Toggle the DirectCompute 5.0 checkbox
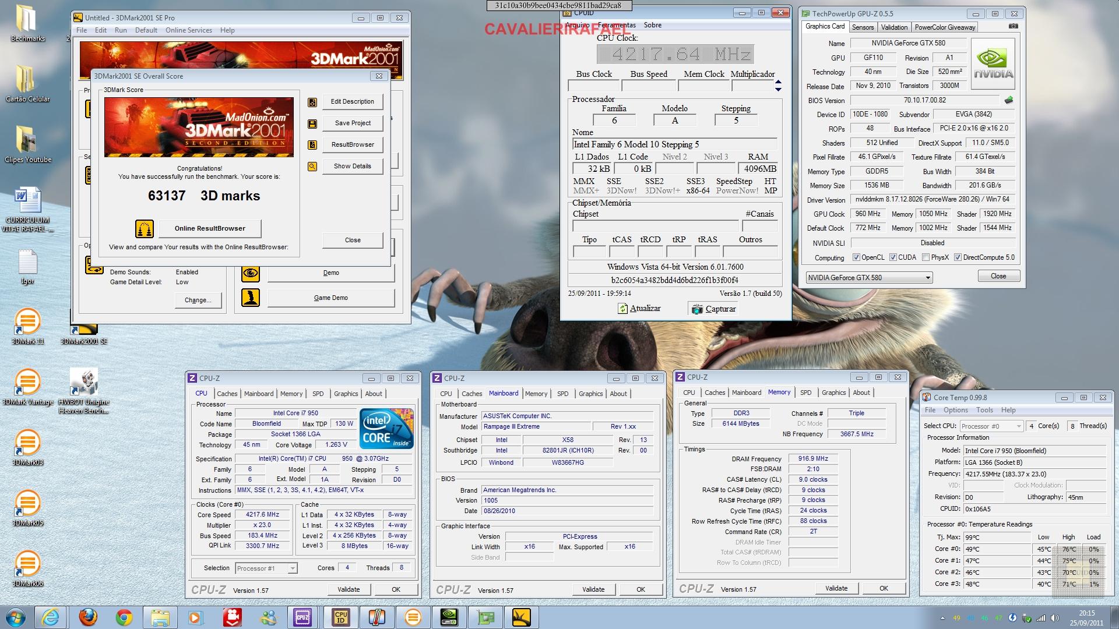The height and width of the screenshot is (629, 1119). (958, 257)
